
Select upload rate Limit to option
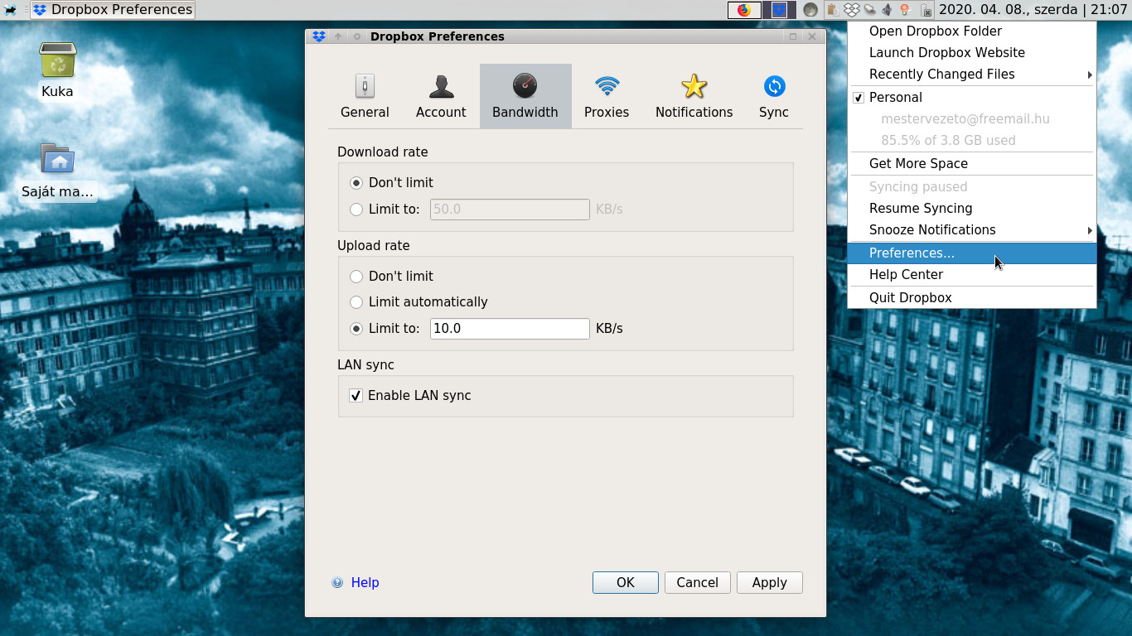385,329
